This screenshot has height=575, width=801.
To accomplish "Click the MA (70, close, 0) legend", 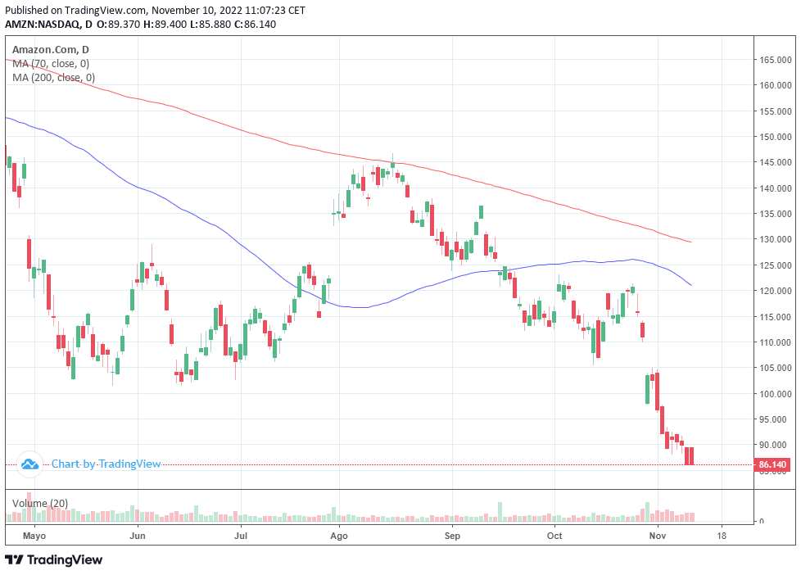I will [x=51, y=64].
